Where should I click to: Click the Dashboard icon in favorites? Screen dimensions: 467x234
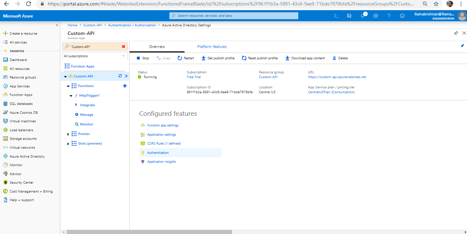click(x=5, y=60)
